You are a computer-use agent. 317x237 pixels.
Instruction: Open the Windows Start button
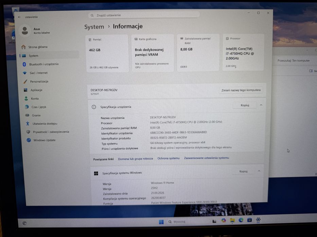pos(161,222)
